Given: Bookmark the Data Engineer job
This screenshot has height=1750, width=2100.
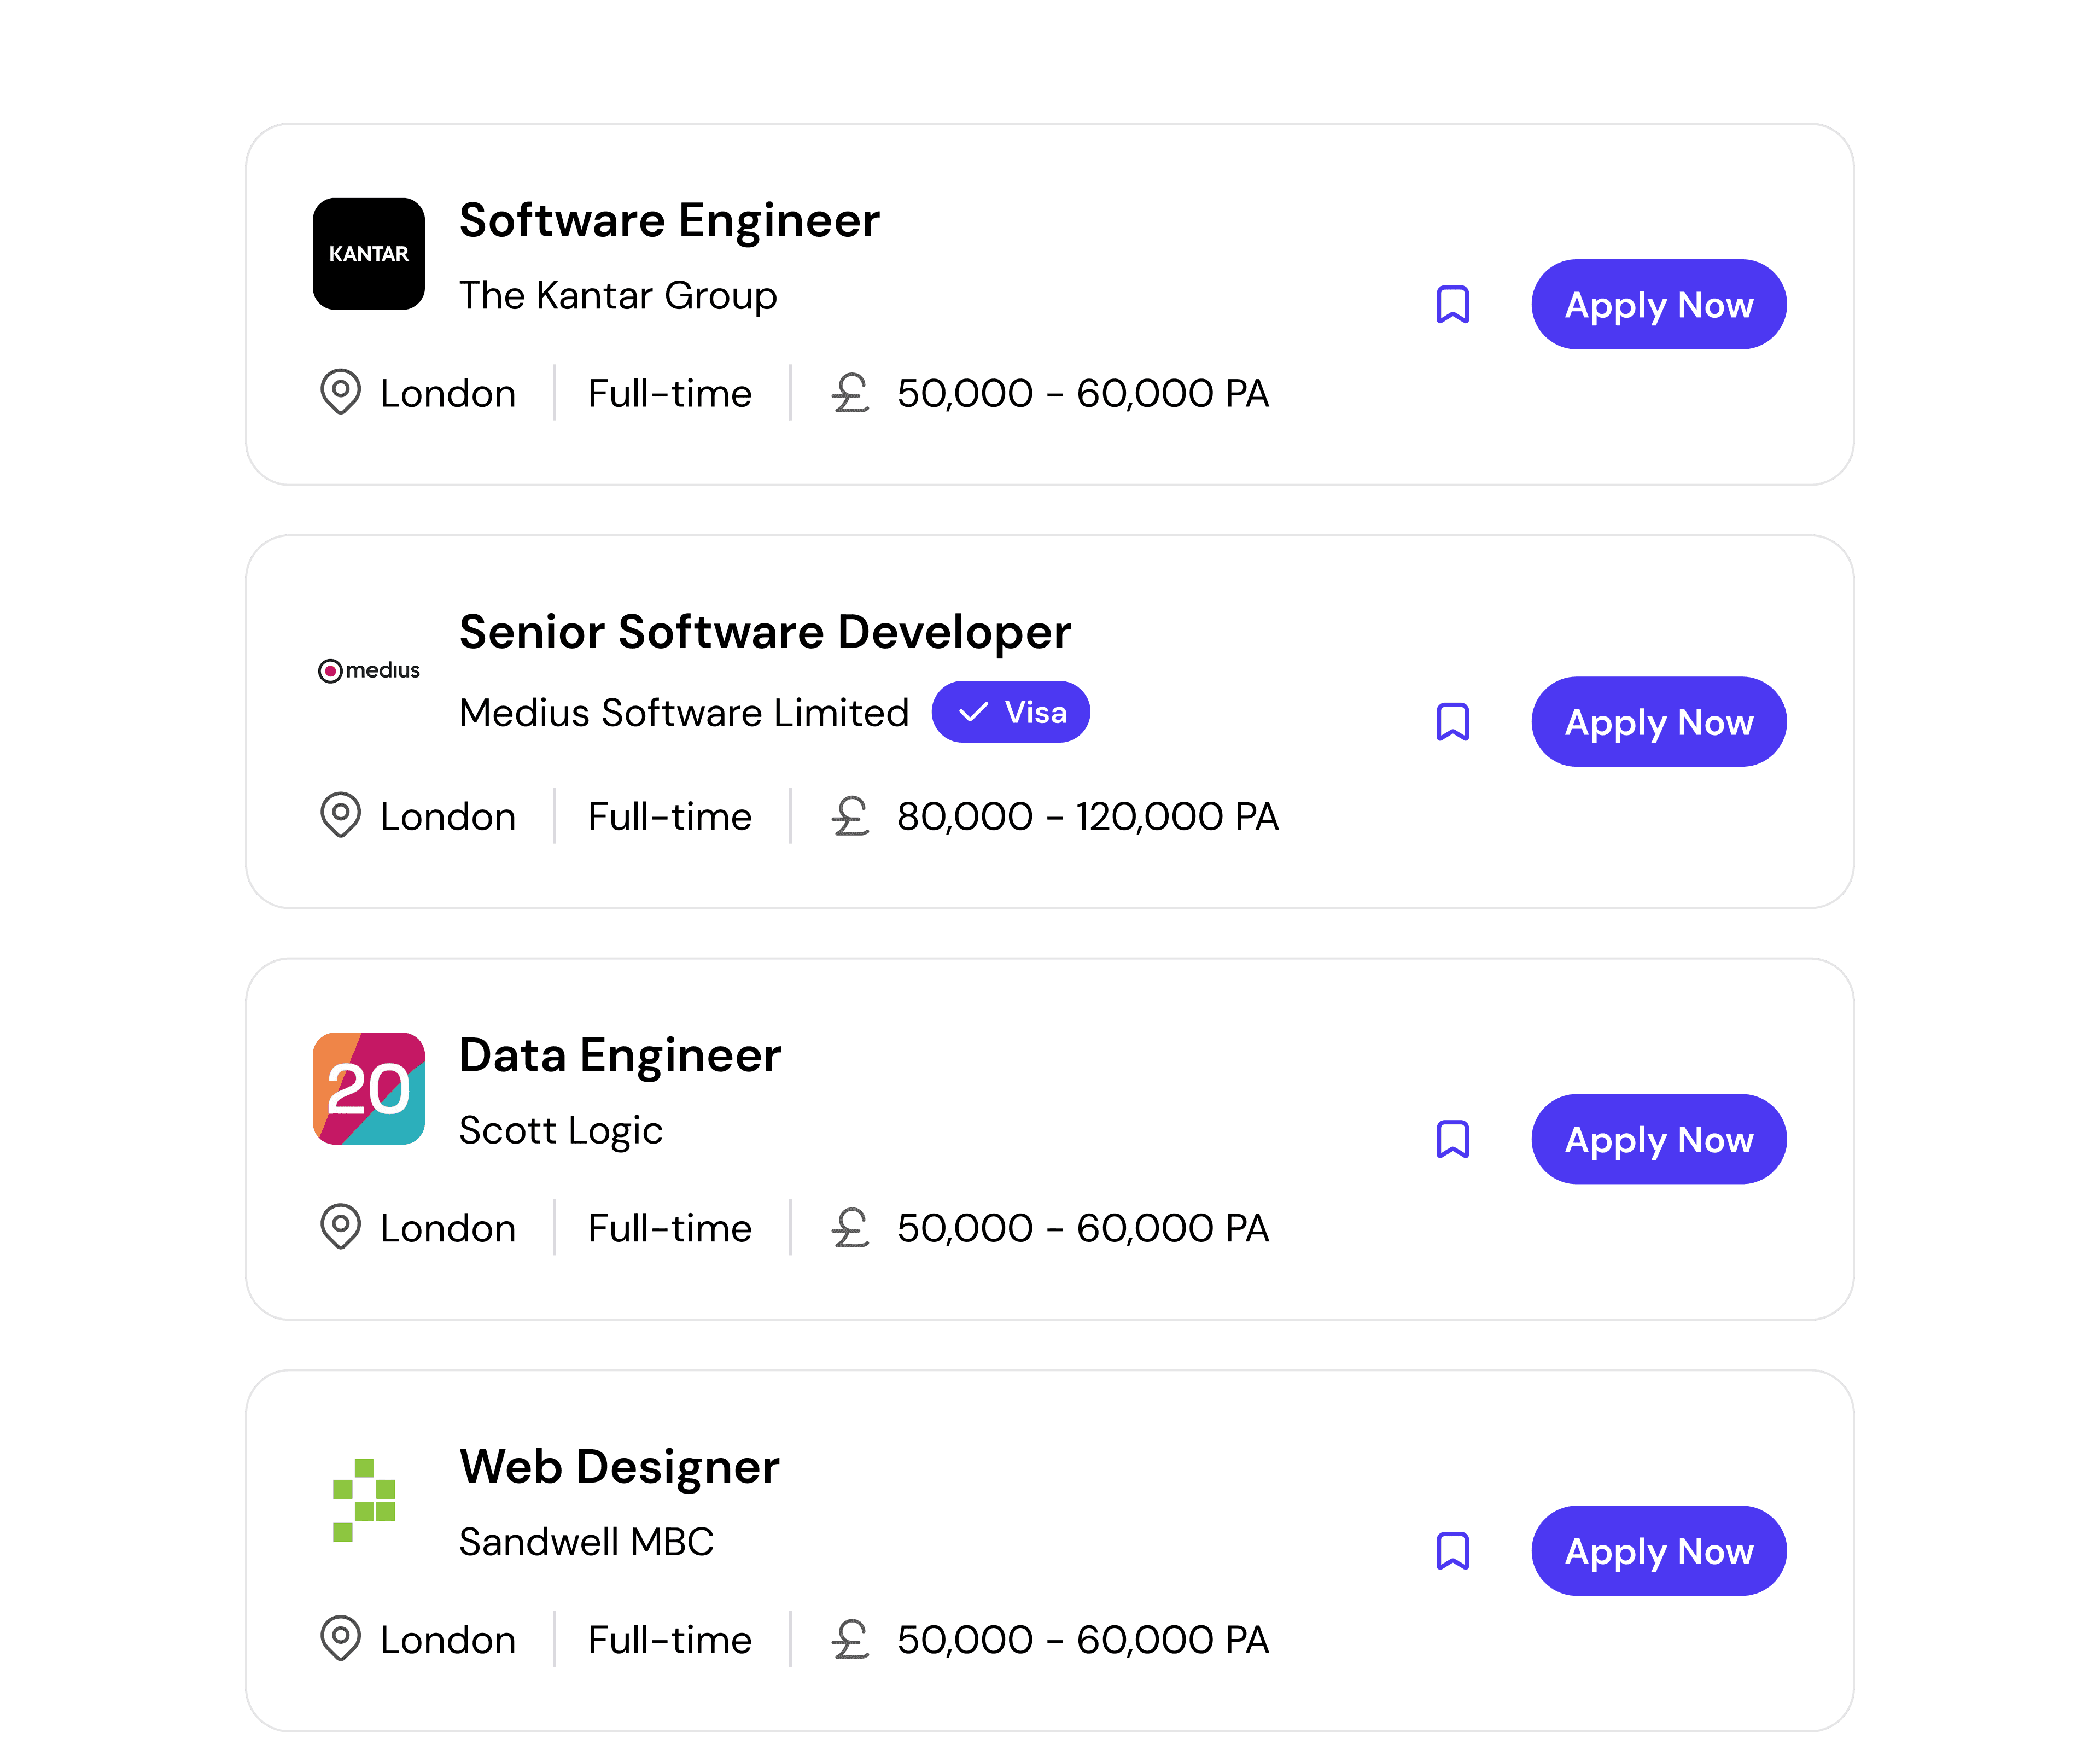Looking at the screenshot, I should point(1452,1139).
